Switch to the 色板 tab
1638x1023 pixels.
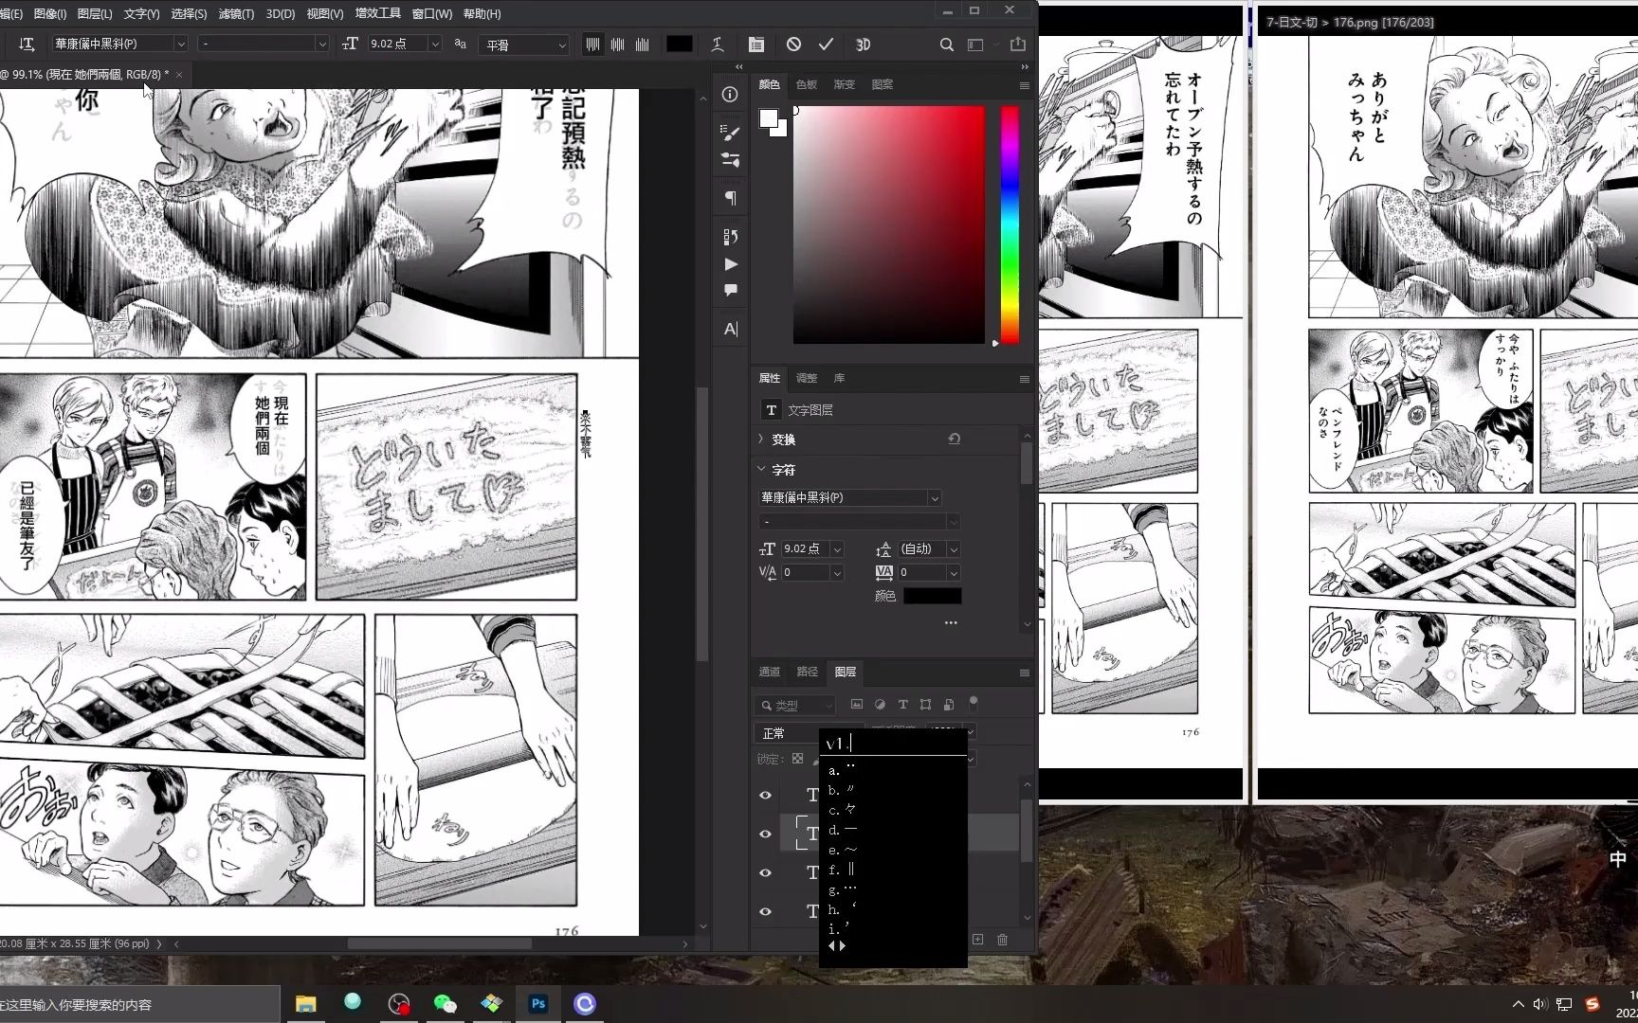(x=807, y=84)
